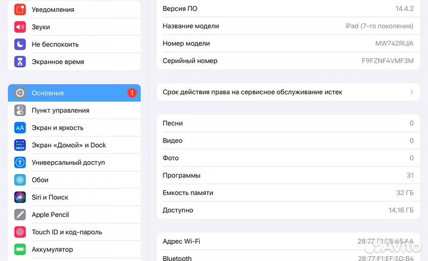Tap software version value 14.4.2

click(x=405, y=9)
